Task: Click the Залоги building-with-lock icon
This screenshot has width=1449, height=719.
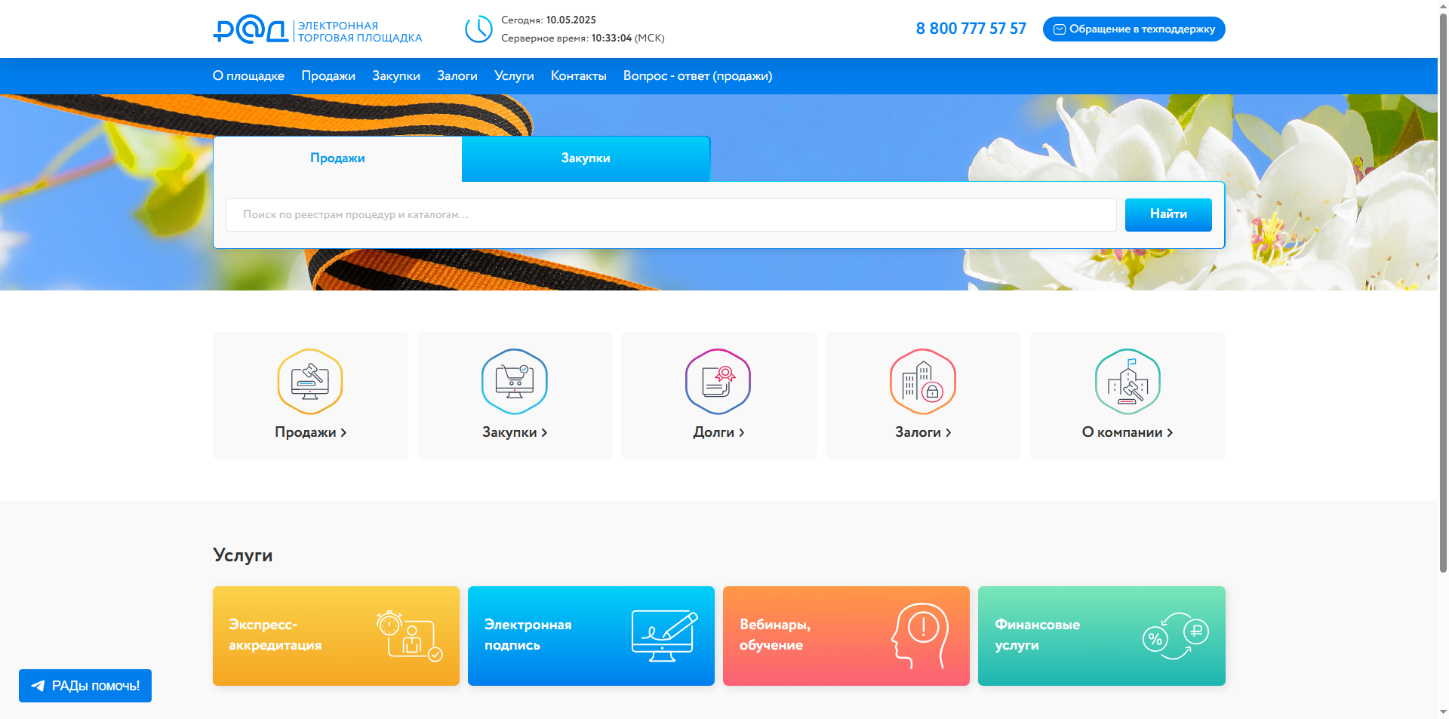Action: click(923, 381)
